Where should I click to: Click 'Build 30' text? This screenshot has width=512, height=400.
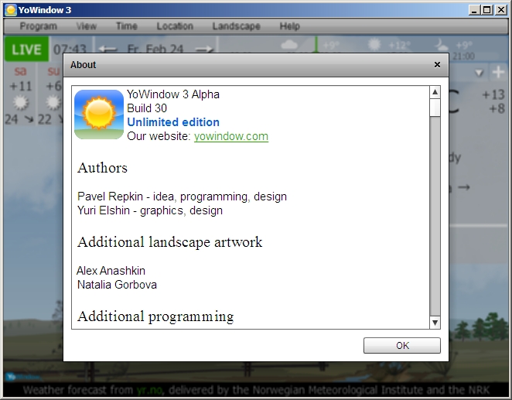tap(147, 108)
